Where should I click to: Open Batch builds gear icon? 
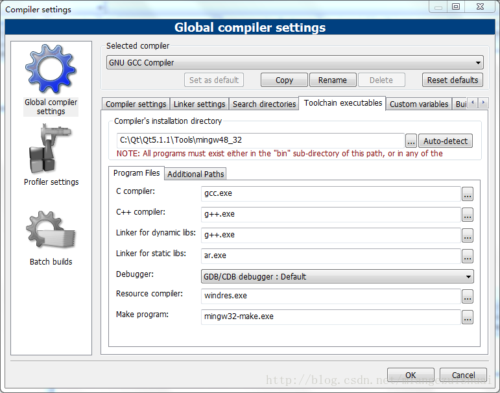51,230
